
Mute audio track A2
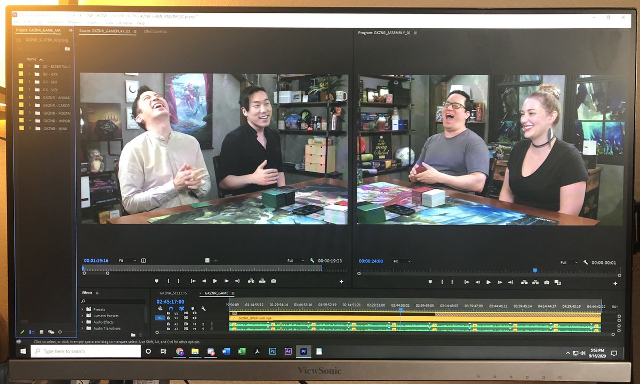[x=195, y=329]
